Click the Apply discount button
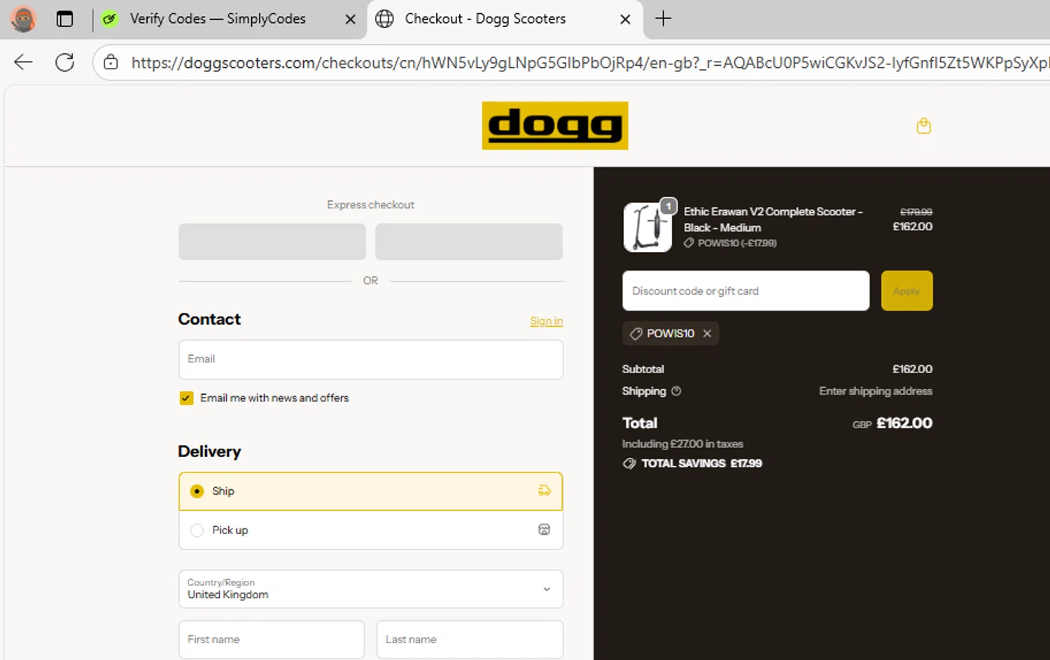The image size is (1050, 660). 906,290
